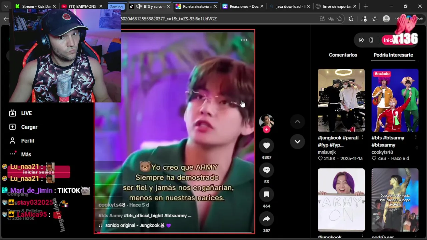This screenshot has width=427, height=240.
Task: Click the translate page icon in address bar
Action: 331,19
